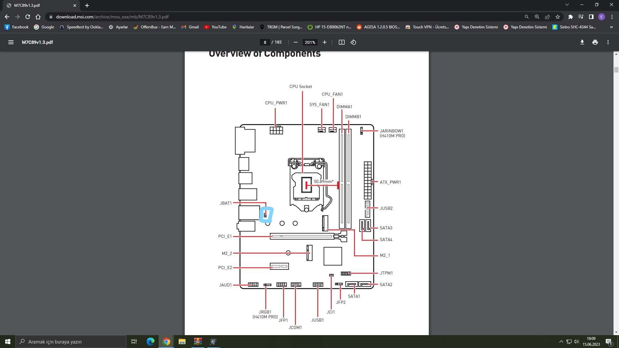The height and width of the screenshot is (348, 619).
Task: Rotate the PDF counterclockwise
Action: point(353,42)
